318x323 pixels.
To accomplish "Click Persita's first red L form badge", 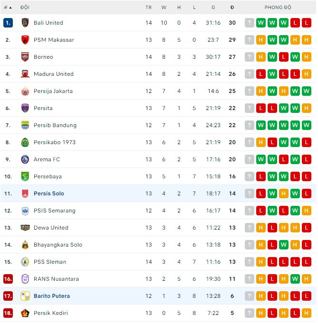I will click(x=261, y=108).
